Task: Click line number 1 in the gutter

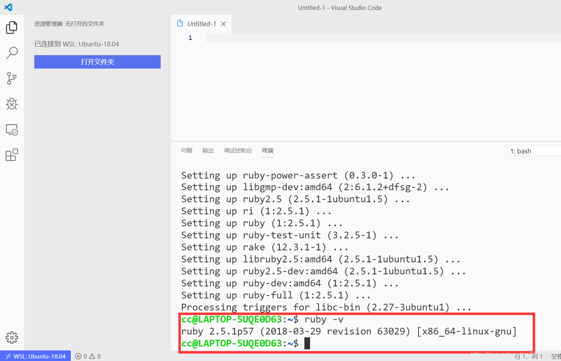Action: coord(190,38)
